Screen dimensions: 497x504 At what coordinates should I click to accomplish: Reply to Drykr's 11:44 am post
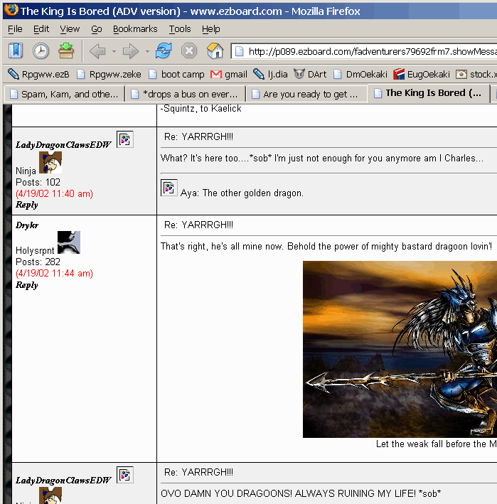pyautogui.click(x=27, y=285)
